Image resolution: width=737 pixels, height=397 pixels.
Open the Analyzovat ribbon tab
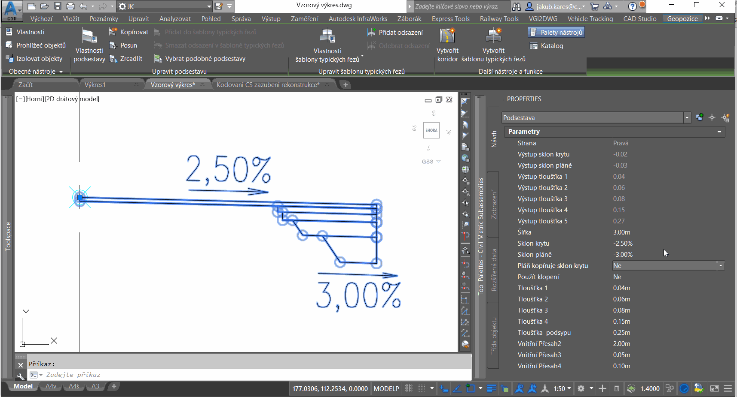click(x=175, y=19)
